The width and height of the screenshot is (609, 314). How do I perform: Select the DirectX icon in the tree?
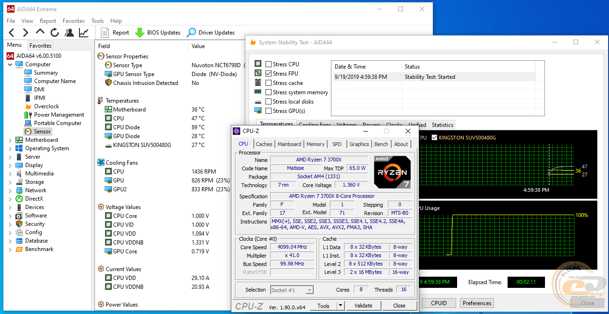coord(19,199)
